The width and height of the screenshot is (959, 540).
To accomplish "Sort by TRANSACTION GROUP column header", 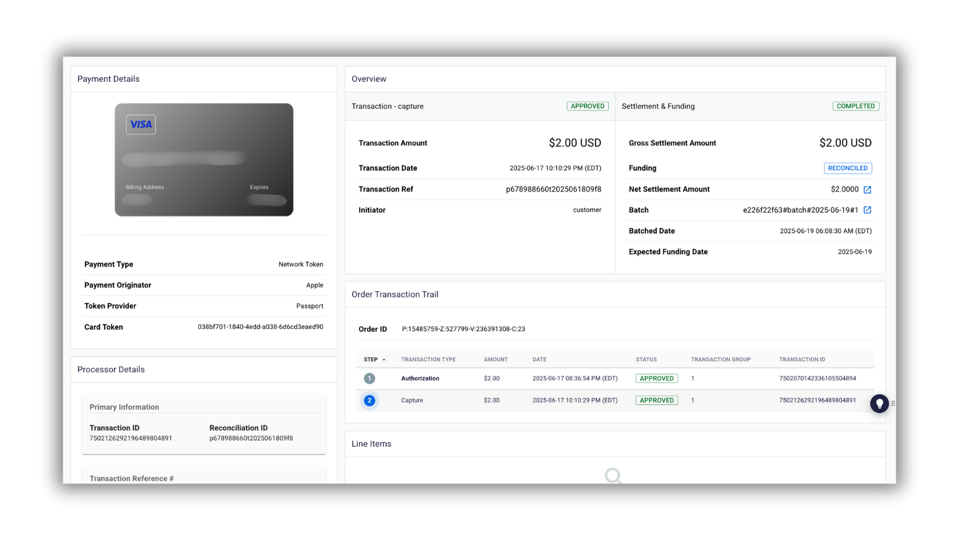I will (720, 359).
